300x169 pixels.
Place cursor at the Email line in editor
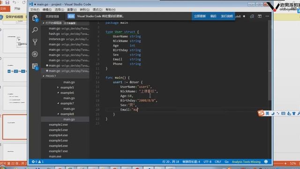pyautogui.click(x=129, y=109)
